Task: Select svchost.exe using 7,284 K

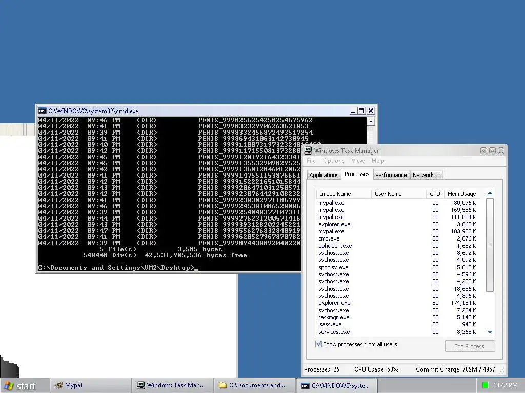Action: (x=398, y=311)
